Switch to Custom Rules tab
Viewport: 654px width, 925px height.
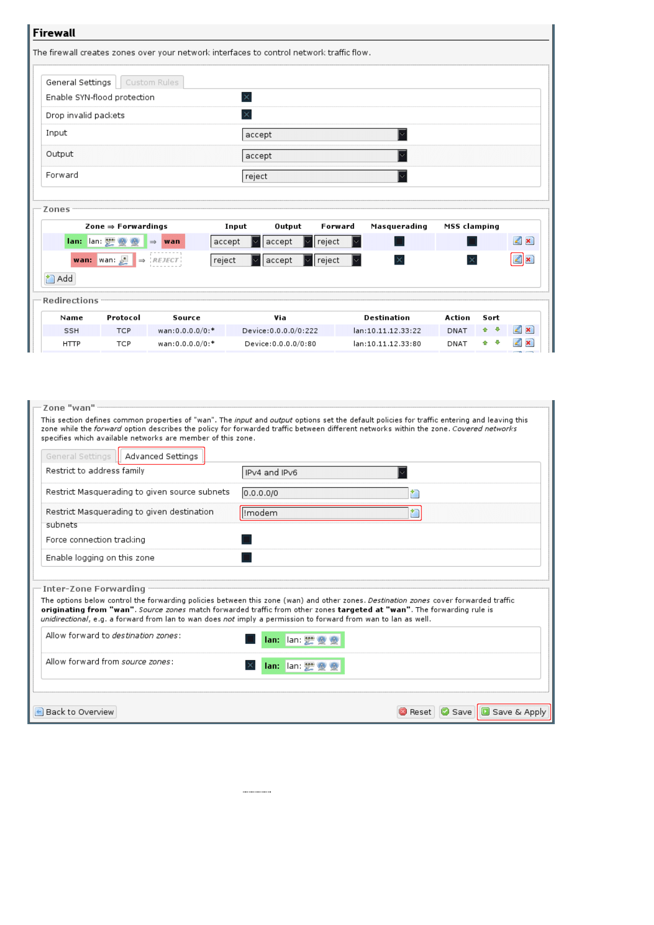coord(152,82)
